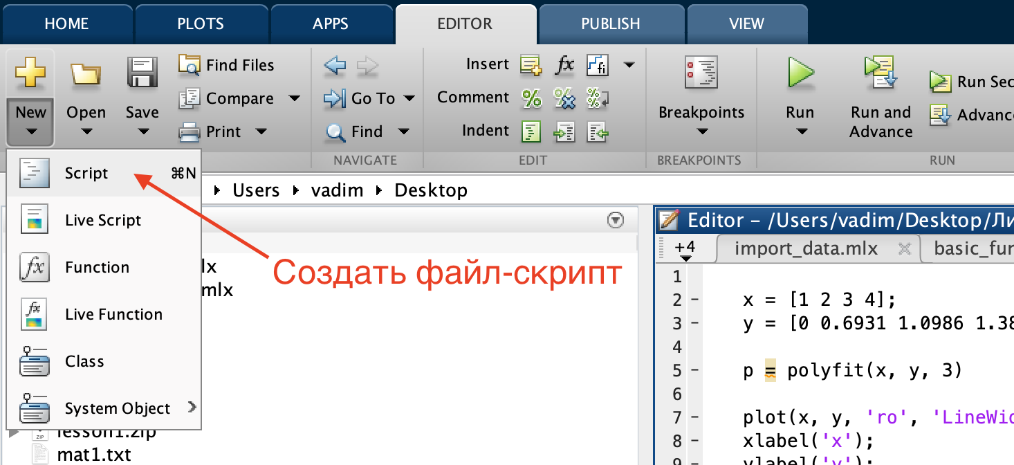Expand the Go To dropdown
Screen dimensions: 1014x465
click(409, 98)
